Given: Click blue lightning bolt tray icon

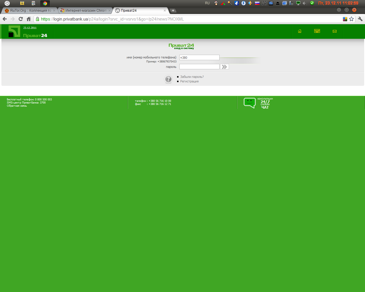Looking at the screenshot, I should [x=244, y=3].
